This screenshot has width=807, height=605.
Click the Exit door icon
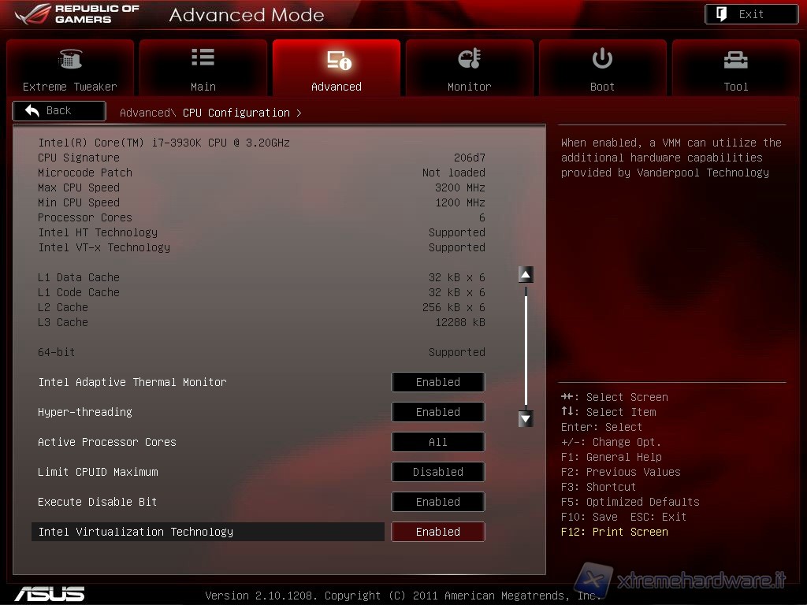(721, 14)
